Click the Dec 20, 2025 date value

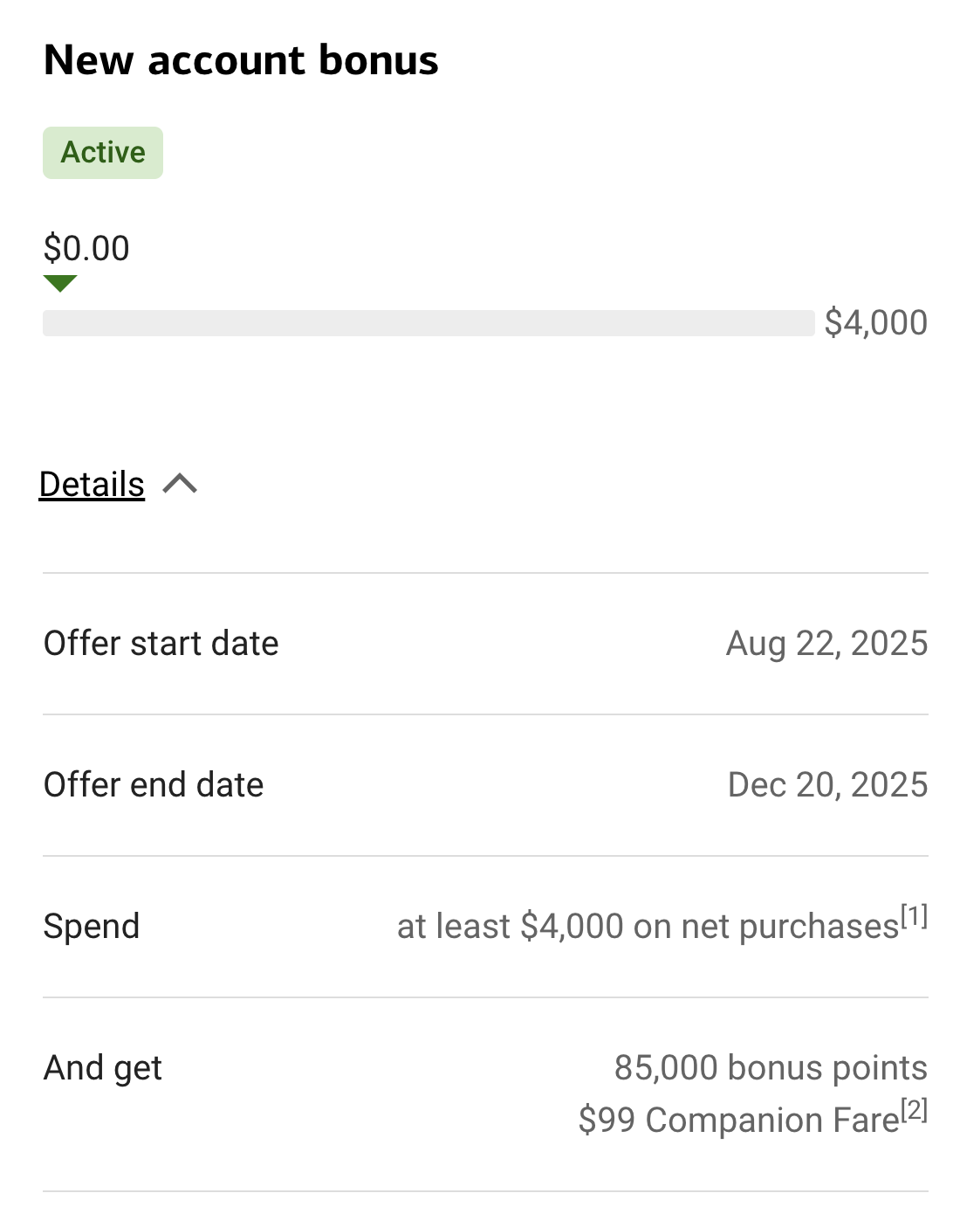coord(827,785)
